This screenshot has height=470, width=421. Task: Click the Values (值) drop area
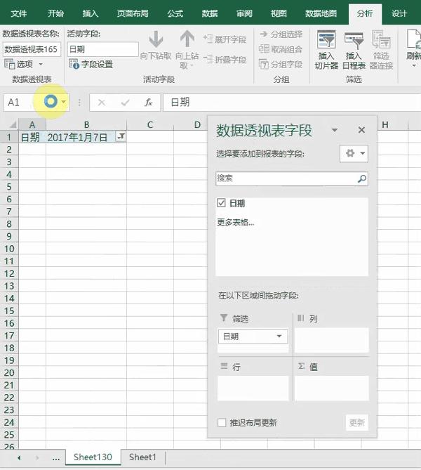pyautogui.click(x=331, y=389)
